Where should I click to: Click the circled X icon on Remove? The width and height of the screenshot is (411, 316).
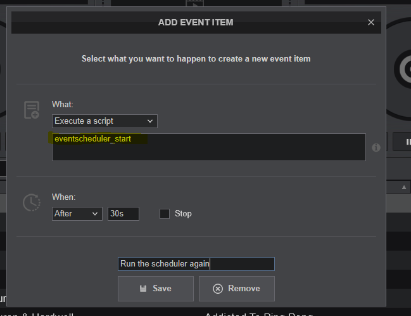click(218, 288)
